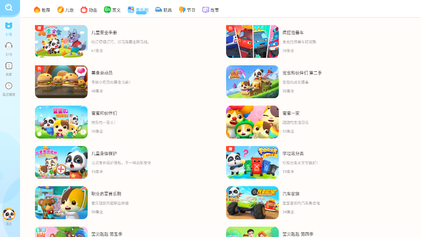
Task: Switch to the 故事 tab
Action: tap(211, 10)
